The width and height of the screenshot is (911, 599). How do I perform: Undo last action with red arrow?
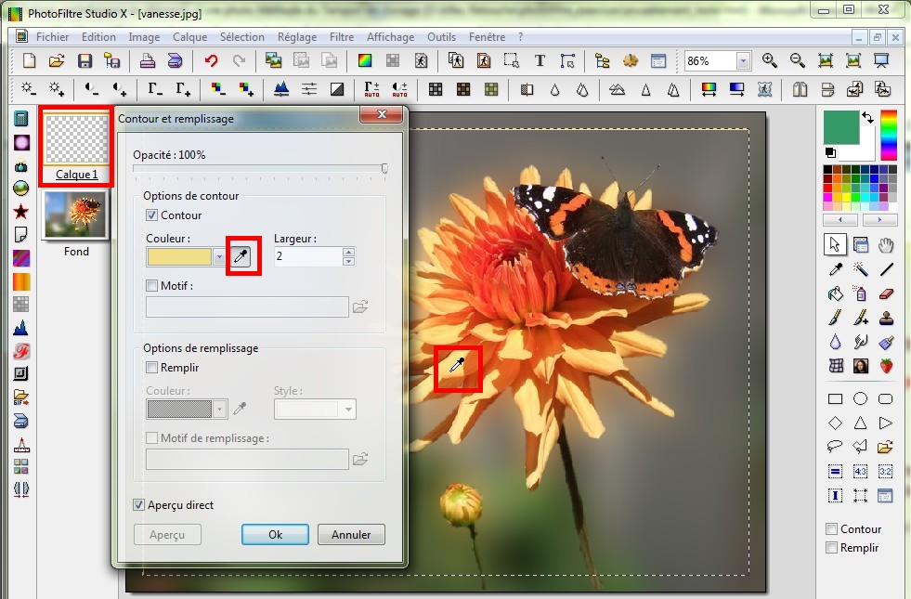[211, 60]
